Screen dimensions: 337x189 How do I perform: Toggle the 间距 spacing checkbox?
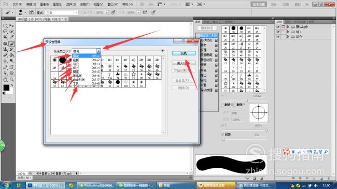[223, 135]
